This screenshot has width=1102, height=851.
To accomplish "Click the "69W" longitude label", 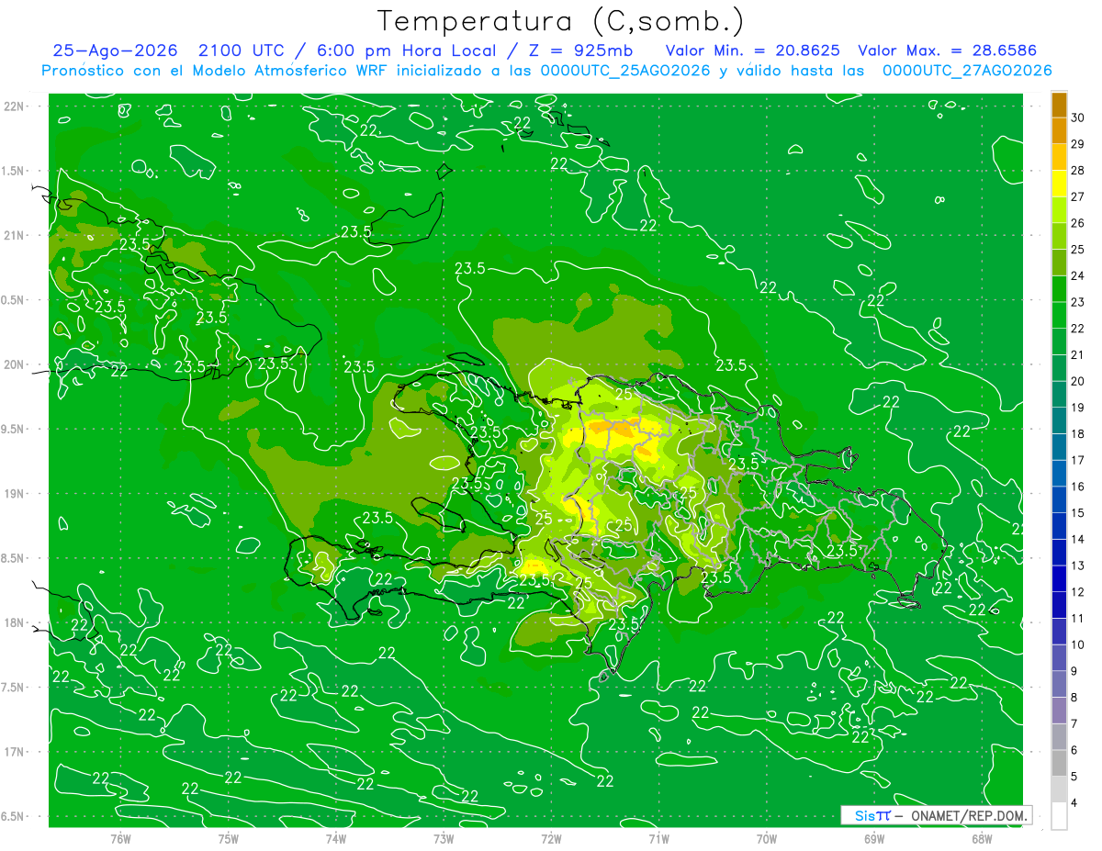I will coord(874,839).
